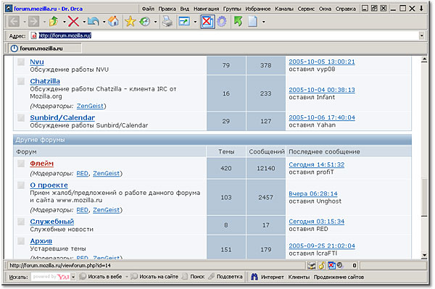
Task: Expand the Stop button dropdown arrow
Action: click(x=84, y=22)
